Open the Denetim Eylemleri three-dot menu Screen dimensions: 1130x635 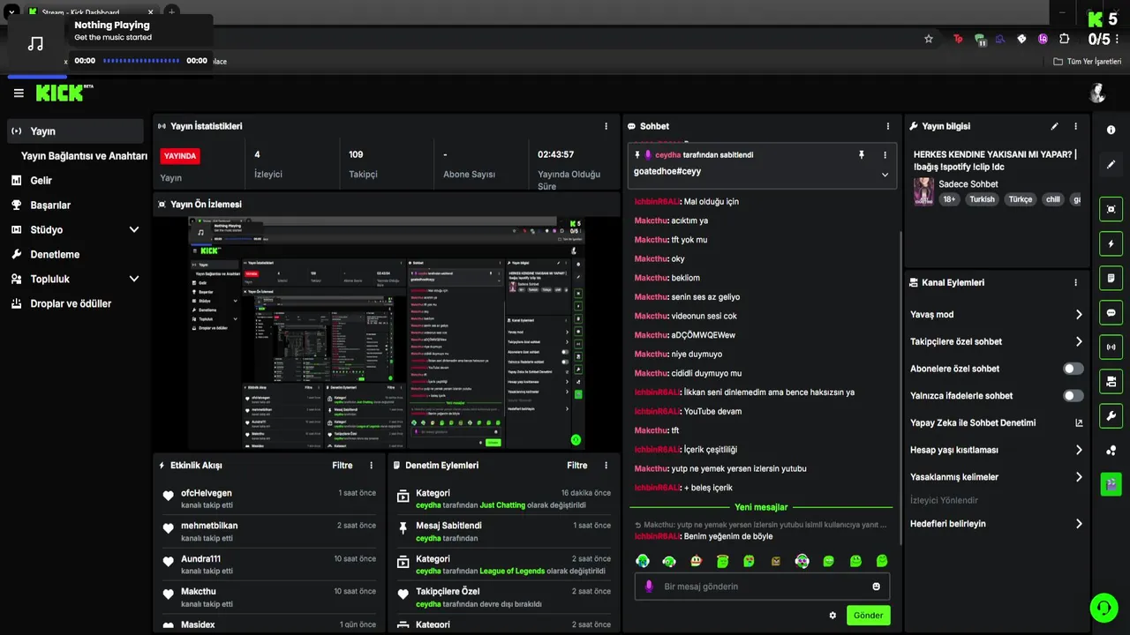606,466
